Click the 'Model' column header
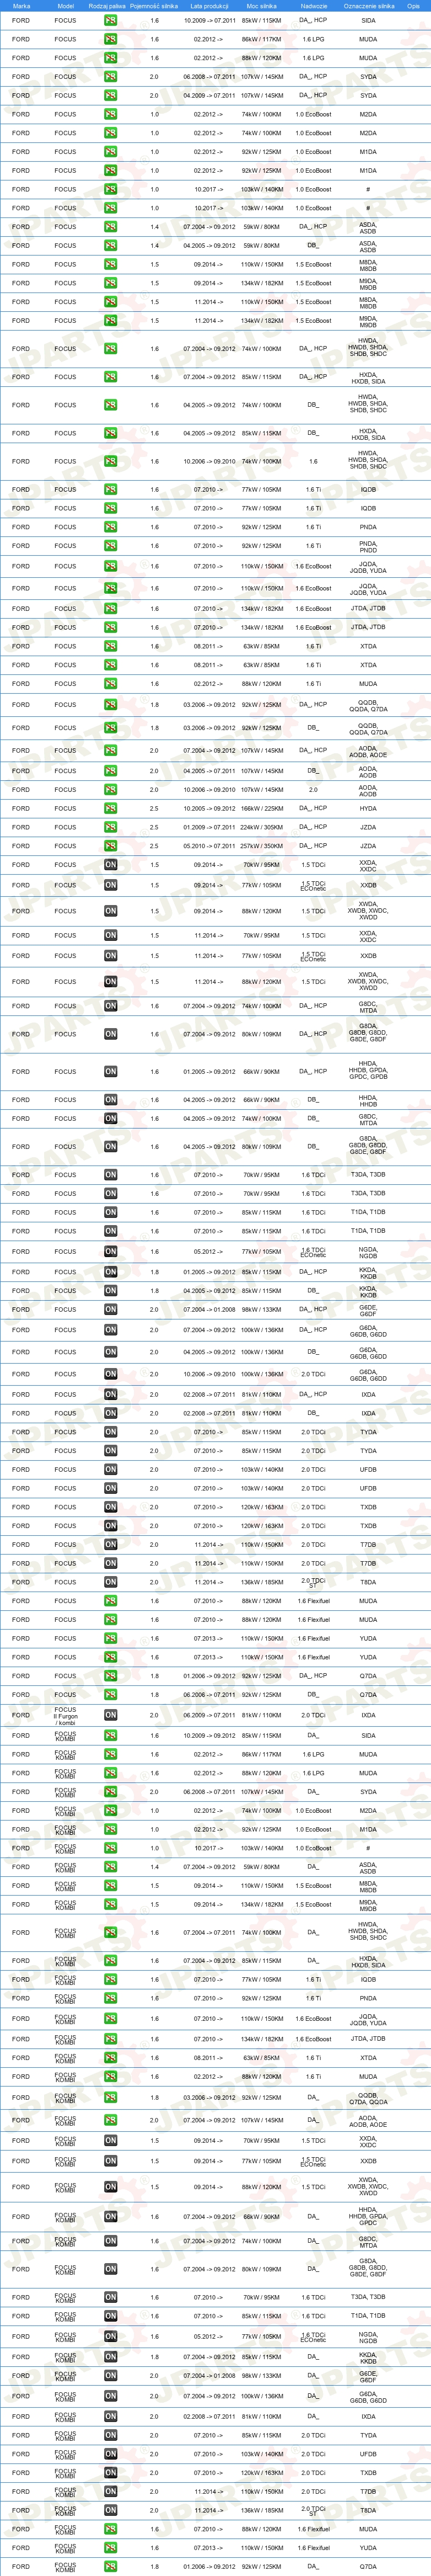431x2576 pixels. click(x=66, y=6)
